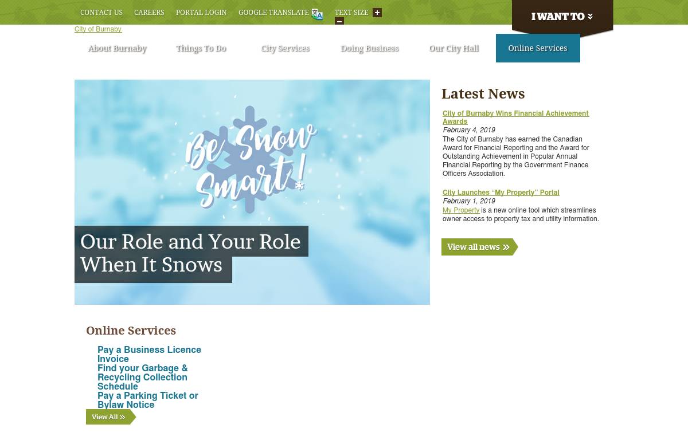Open Pay a Business Licence Invoice
Screen dimensions: 688x440
(x=149, y=354)
